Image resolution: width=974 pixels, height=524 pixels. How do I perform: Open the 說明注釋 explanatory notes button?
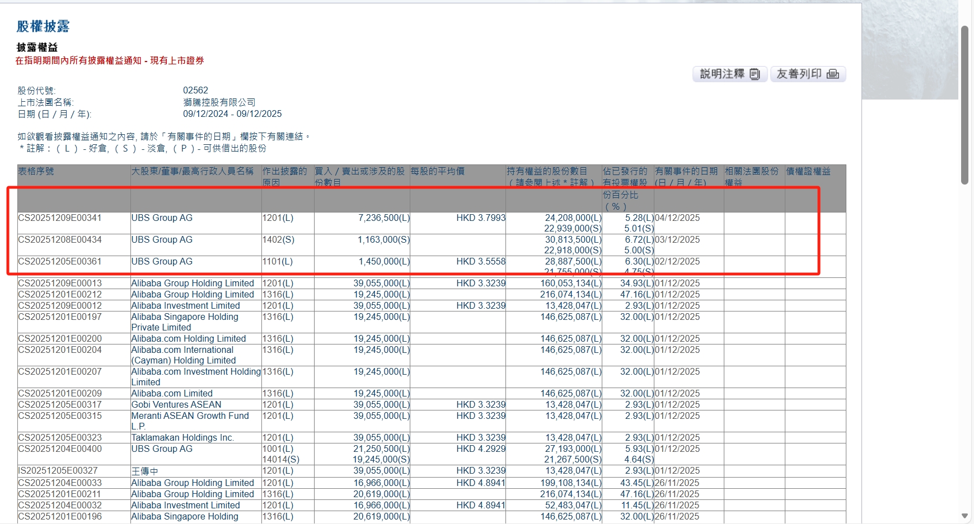coord(730,74)
